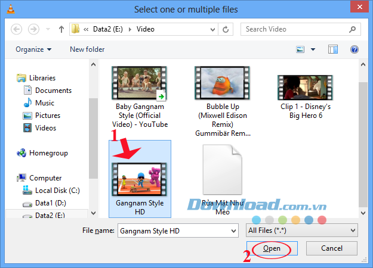373x268 pixels.
Task: Select the Pictures library
Action: click(47, 116)
